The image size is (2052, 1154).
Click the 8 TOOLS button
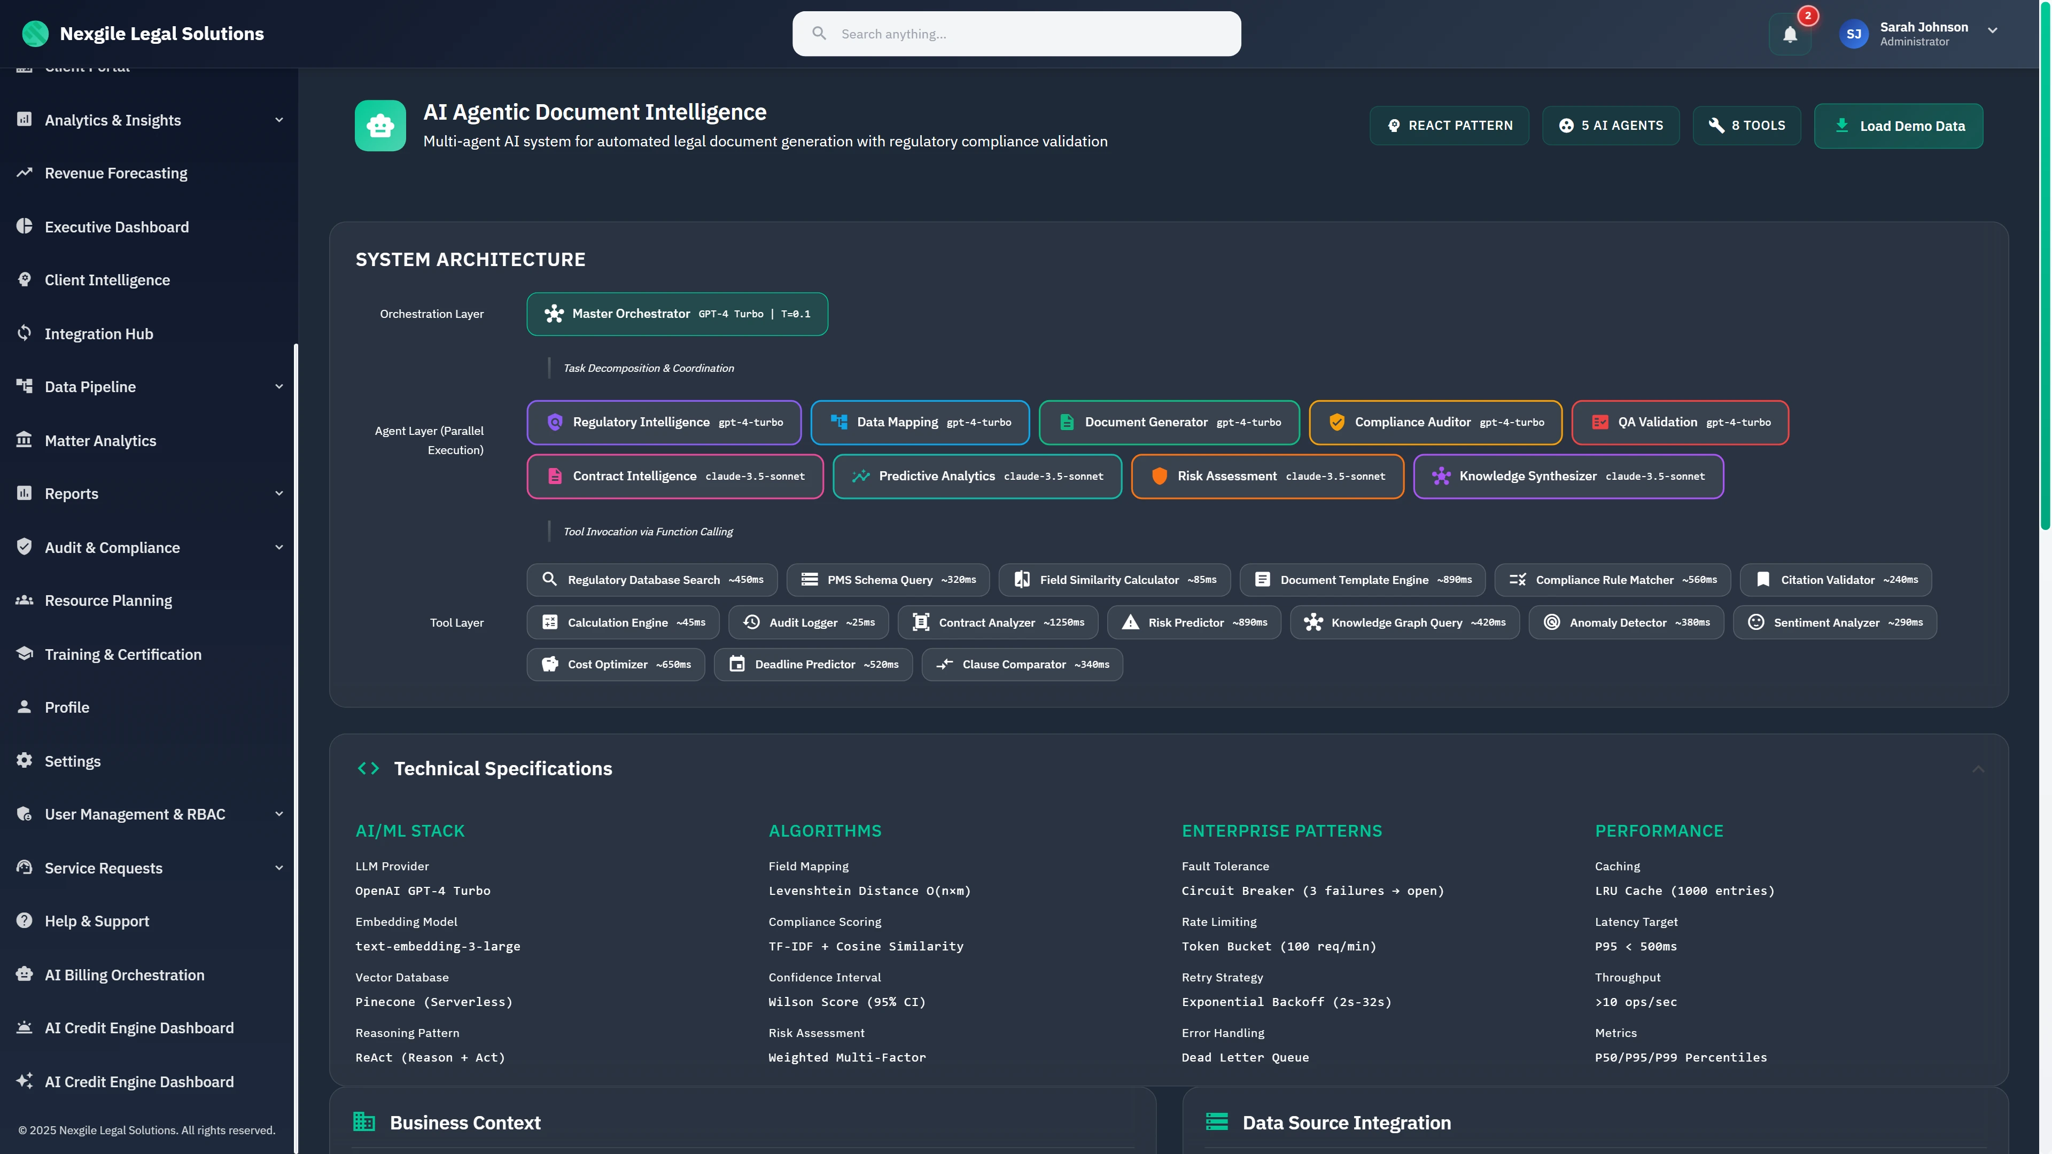click(1746, 125)
